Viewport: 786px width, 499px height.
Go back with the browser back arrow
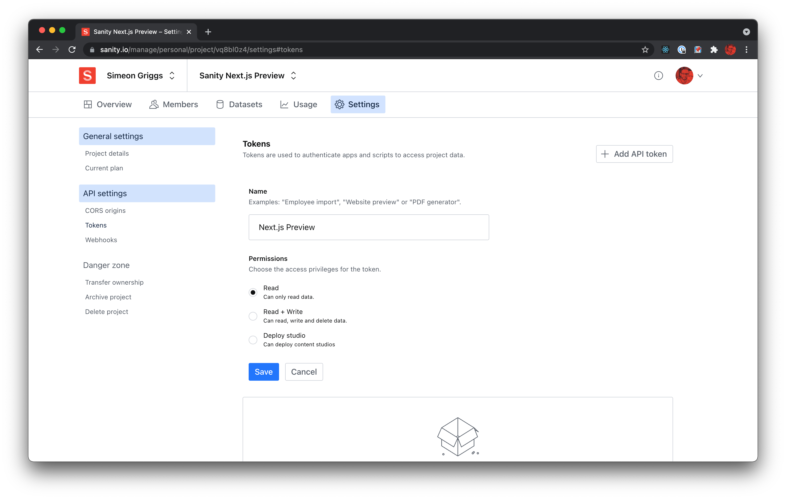pos(40,50)
